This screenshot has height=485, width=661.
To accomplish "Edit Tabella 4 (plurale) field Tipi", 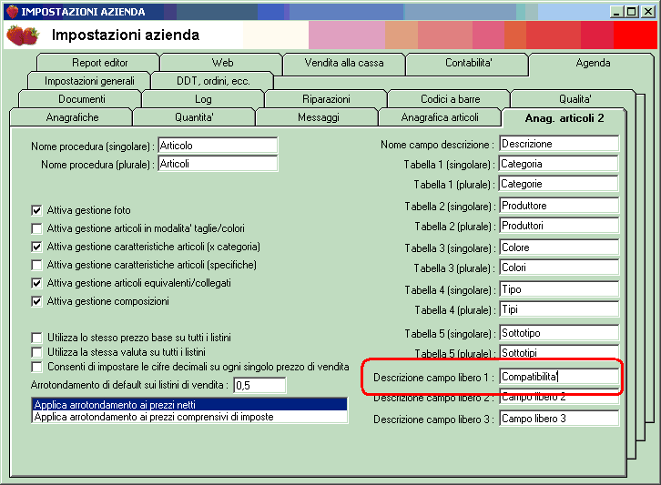I will (x=559, y=309).
